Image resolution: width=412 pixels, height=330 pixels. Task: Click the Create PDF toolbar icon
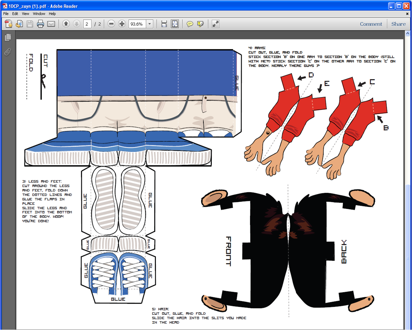pyautogui.click(x=9, y=24)
